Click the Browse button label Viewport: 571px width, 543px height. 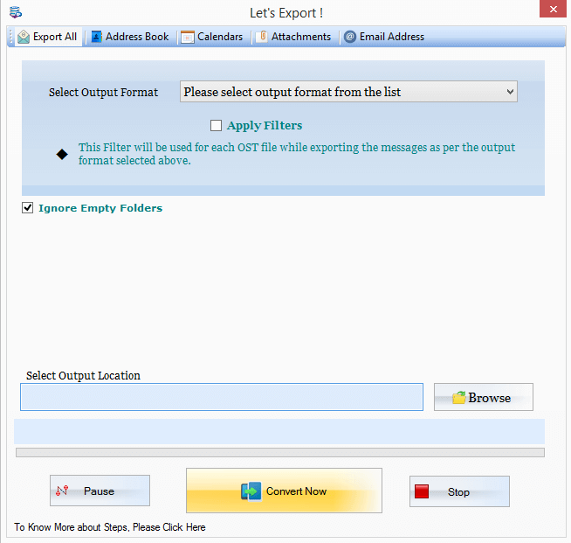point(490,398)
